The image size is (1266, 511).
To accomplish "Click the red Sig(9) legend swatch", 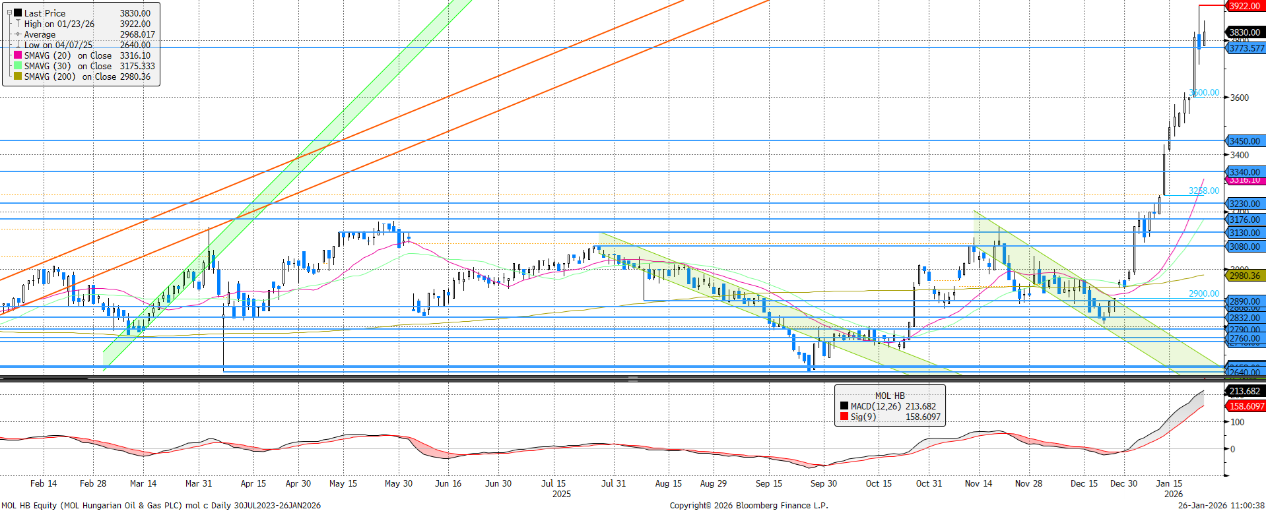I will (x=844, y=417).
